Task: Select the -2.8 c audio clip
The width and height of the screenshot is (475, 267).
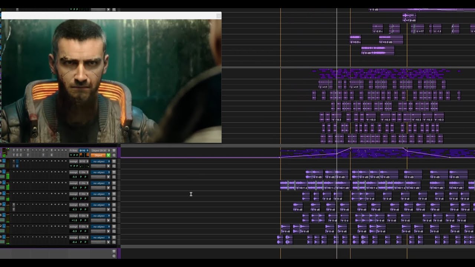Action: pos(377,29)
